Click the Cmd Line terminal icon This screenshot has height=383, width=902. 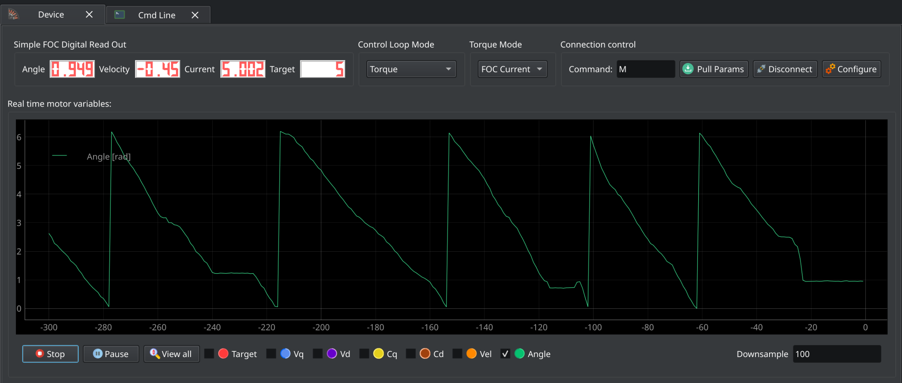(x=120, y=15)
